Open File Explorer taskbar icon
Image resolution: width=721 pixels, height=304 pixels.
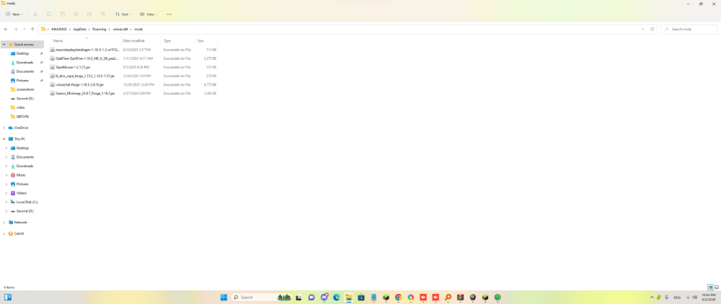pos(348,297)
